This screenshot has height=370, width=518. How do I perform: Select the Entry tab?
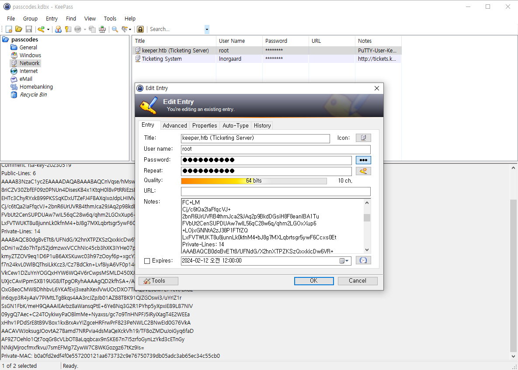[x=148, y=125]
